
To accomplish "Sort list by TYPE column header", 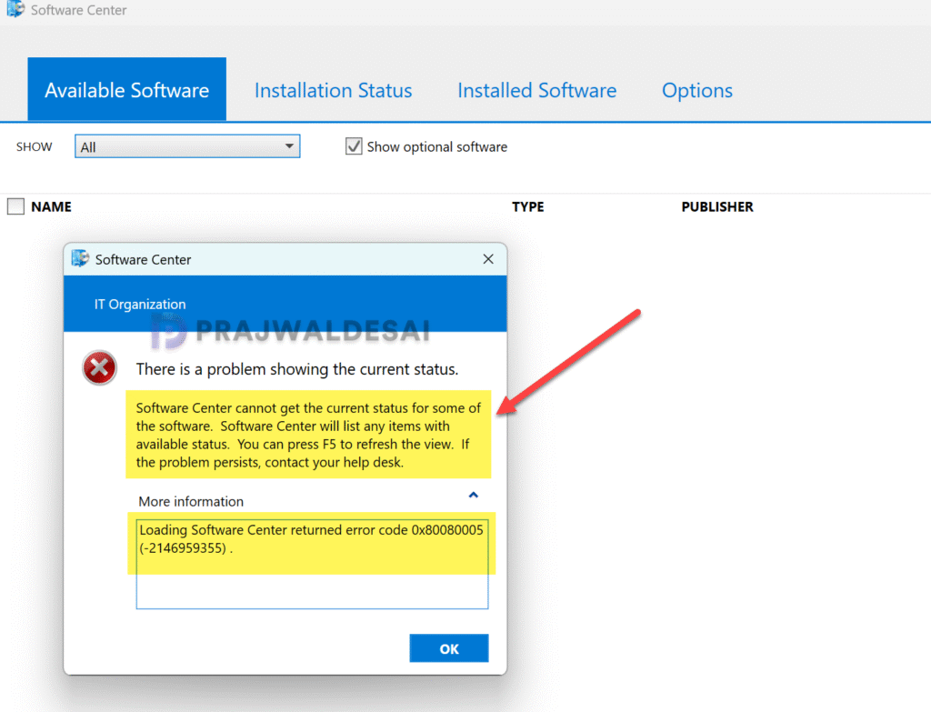I will tap(528, 206).
